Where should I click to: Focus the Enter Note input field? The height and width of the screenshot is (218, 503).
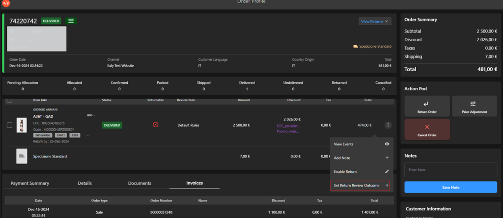tap(451, 170)
